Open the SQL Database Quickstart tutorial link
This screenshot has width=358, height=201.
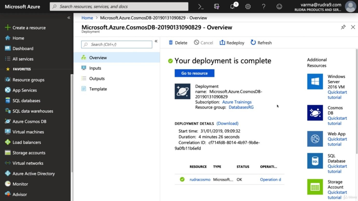(337, 169)
